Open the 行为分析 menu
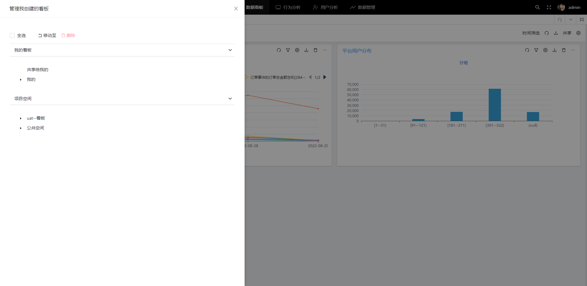 click(288, 7)
